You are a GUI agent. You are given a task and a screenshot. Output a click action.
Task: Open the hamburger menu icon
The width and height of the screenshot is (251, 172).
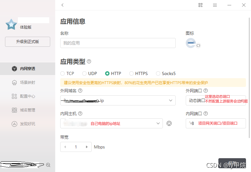tap(215, 5)
